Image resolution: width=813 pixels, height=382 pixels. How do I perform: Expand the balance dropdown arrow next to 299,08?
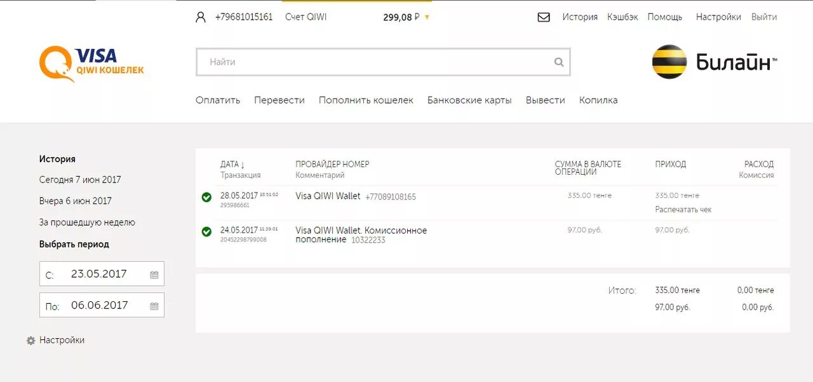tap(427, 18)
